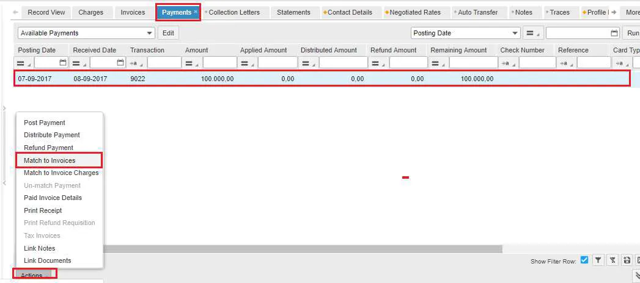Click the Run button
640x283 pixels.
point(631,33)
